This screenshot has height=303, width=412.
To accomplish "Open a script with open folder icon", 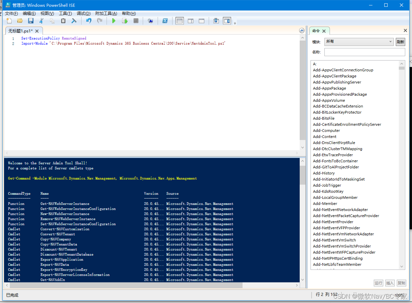I will pyautogui.click(x=20, y=21).
